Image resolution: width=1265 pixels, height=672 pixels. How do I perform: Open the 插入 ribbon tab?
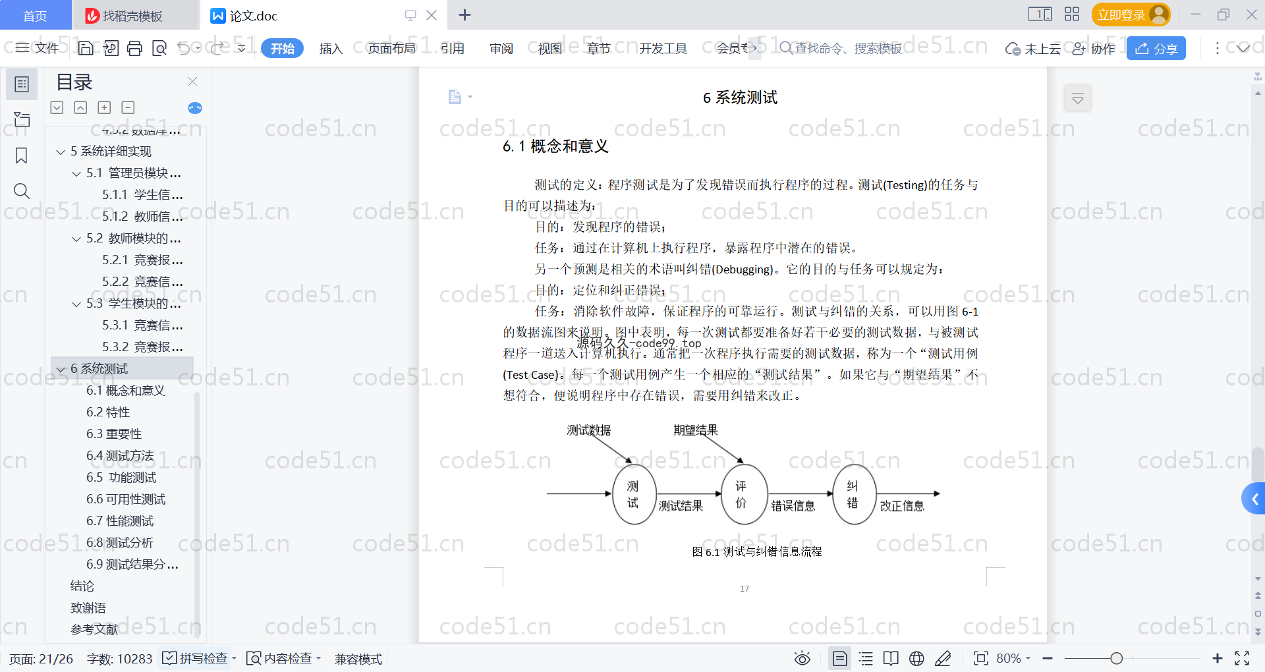pyautogui.click(x=331, y=48)
